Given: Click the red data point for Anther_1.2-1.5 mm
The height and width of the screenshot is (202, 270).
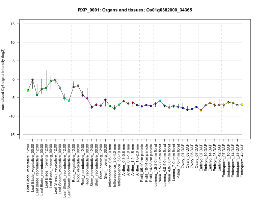Looking at the screenshot, I should click(x=133, y=103).
